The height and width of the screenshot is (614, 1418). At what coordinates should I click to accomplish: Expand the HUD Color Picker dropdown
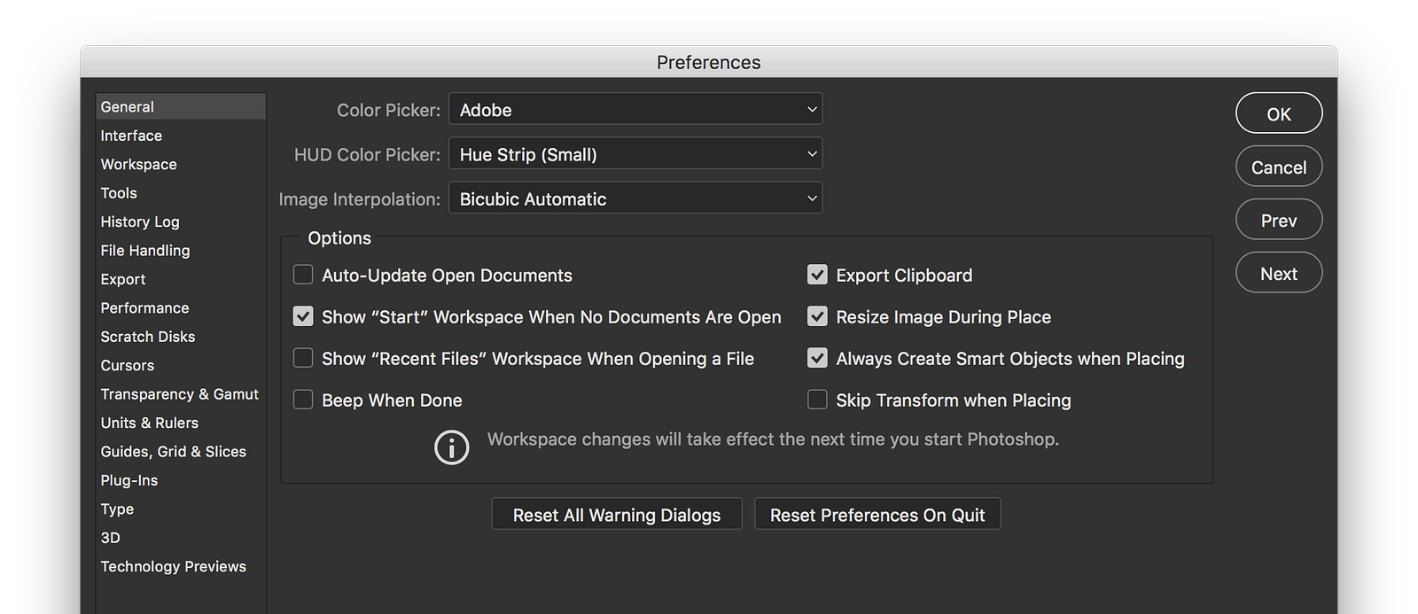tap(635, 154)
